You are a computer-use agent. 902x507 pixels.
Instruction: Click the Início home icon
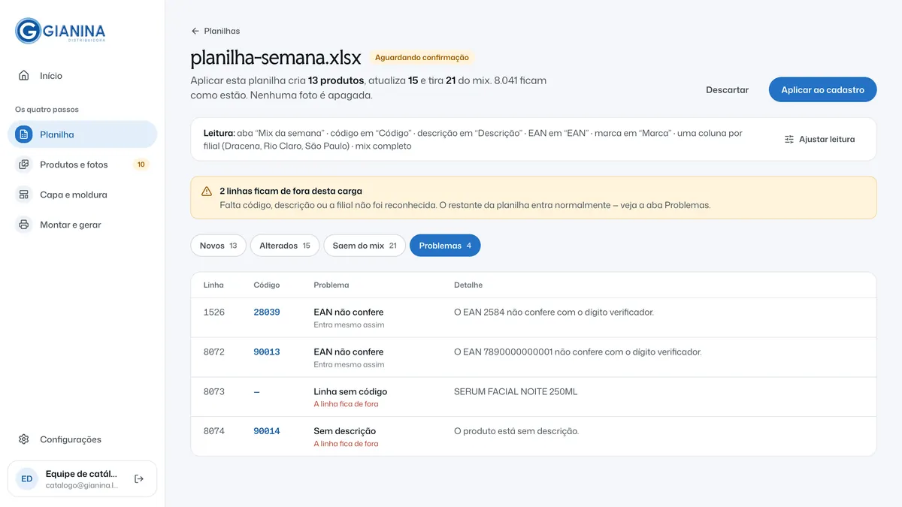coord(24,76)
